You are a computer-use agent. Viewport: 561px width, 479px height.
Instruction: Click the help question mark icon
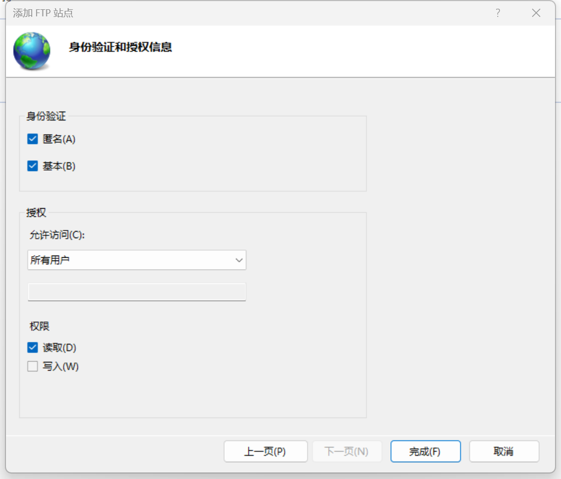[x=498, y=13]
